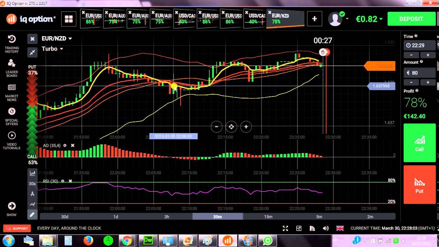
Task: Increase the trade amount with plus
Action: [x=428, y=82]
